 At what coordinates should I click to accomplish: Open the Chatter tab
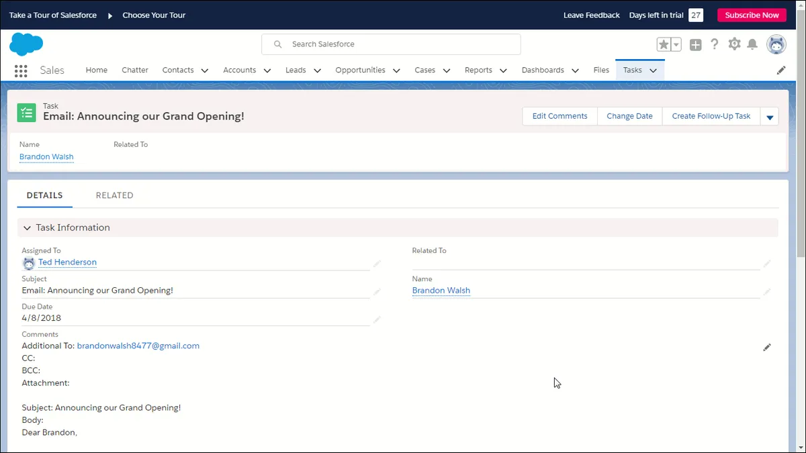[x=135, y=70]
